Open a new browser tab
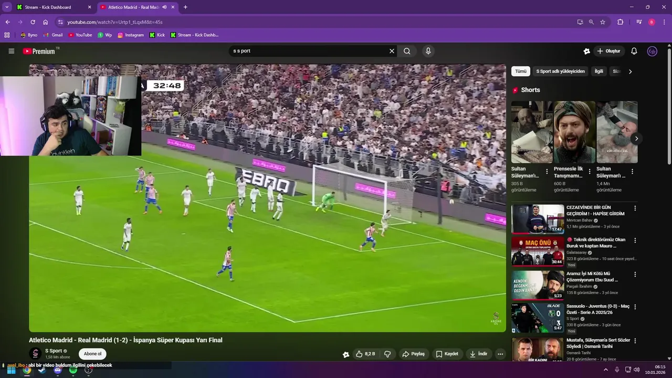 click(185, 7)
